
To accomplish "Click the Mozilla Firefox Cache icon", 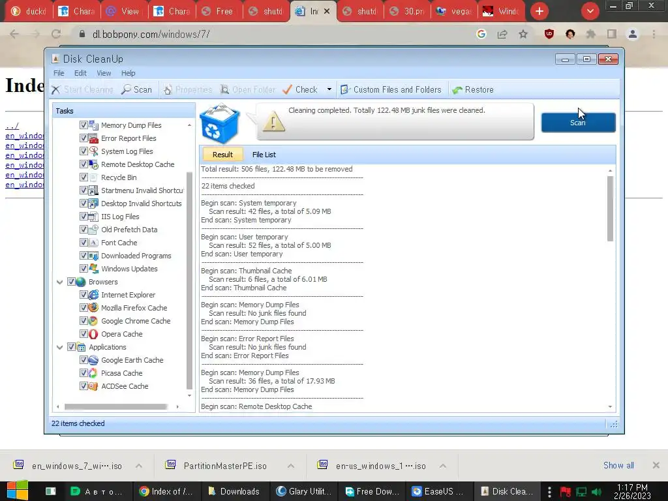I will (93, 308).
